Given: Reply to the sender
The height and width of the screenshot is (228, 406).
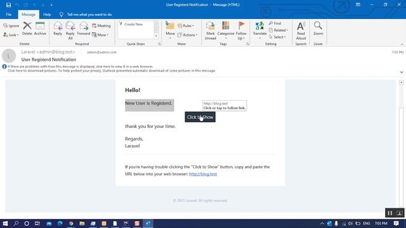Looking at the screenshot, I should [58, 28].
